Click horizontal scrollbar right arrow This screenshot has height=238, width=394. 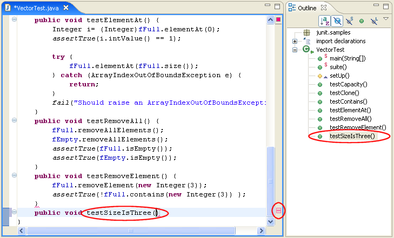coord(261,230)
